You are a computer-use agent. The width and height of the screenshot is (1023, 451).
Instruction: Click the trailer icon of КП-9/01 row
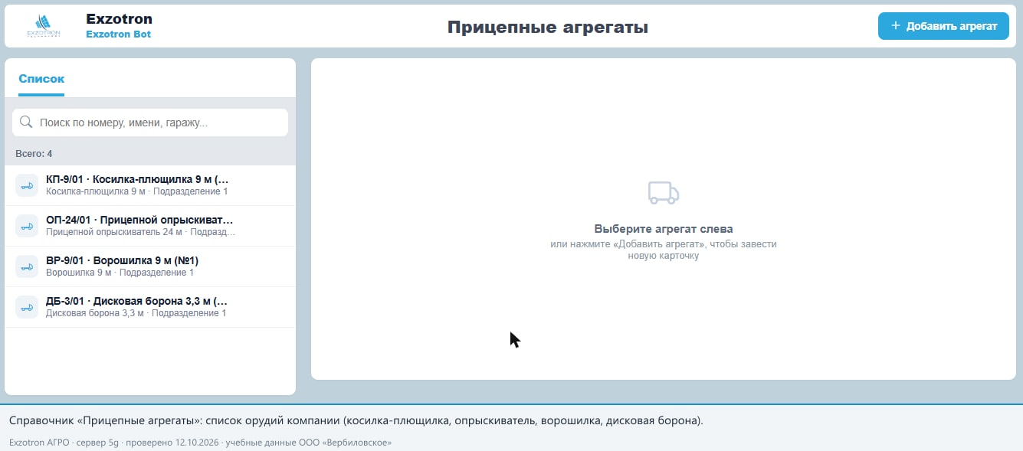point(27,185)
